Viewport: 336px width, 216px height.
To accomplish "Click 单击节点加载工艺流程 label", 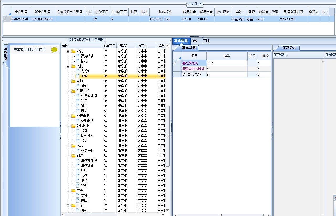I will (x=30, y=49).
